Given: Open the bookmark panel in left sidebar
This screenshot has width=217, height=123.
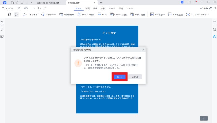Looking at the screenshot, I should pyautogui.click(x=2, y=29).
